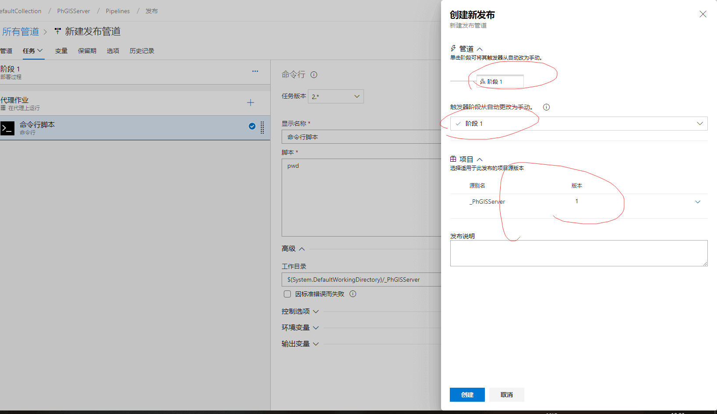Select the 命令行脚本 terminal task icon
Viewport: 717px width, 414px height.
click(7, 128)
